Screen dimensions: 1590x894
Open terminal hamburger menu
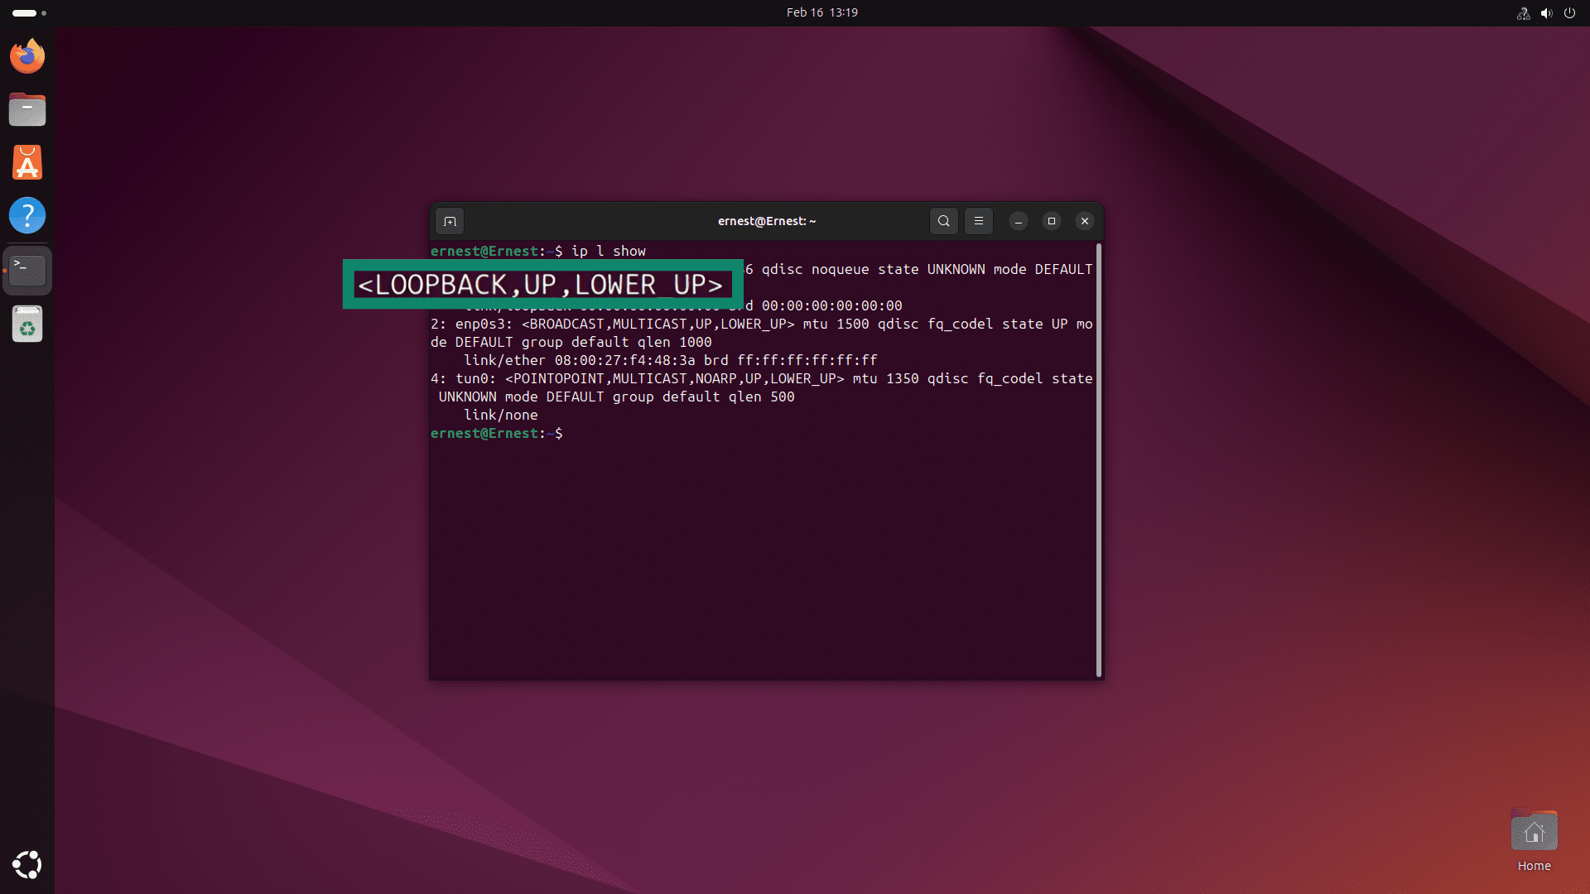[x=979, y=221]
